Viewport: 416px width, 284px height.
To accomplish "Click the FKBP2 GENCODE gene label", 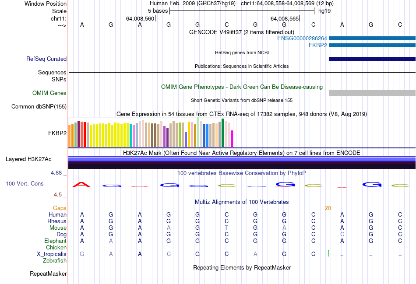I will pyautogui.click(x=318, y=46).
